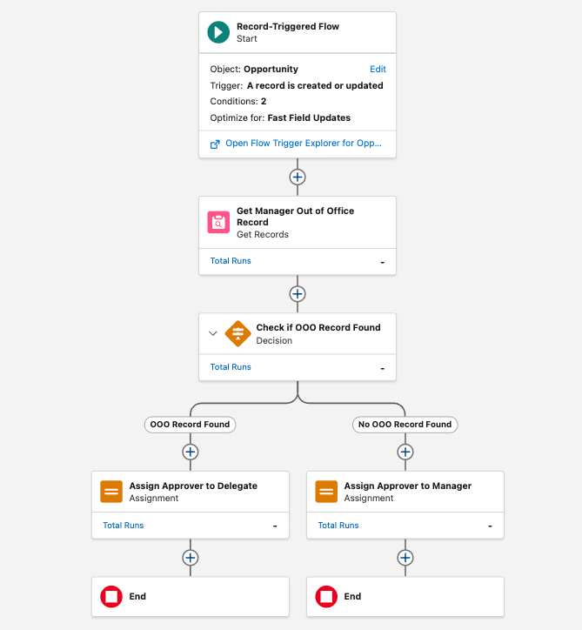Screen dimensions: 582x630
Task: Click the pink Get Records icon
Action: [x=218, y=222]
